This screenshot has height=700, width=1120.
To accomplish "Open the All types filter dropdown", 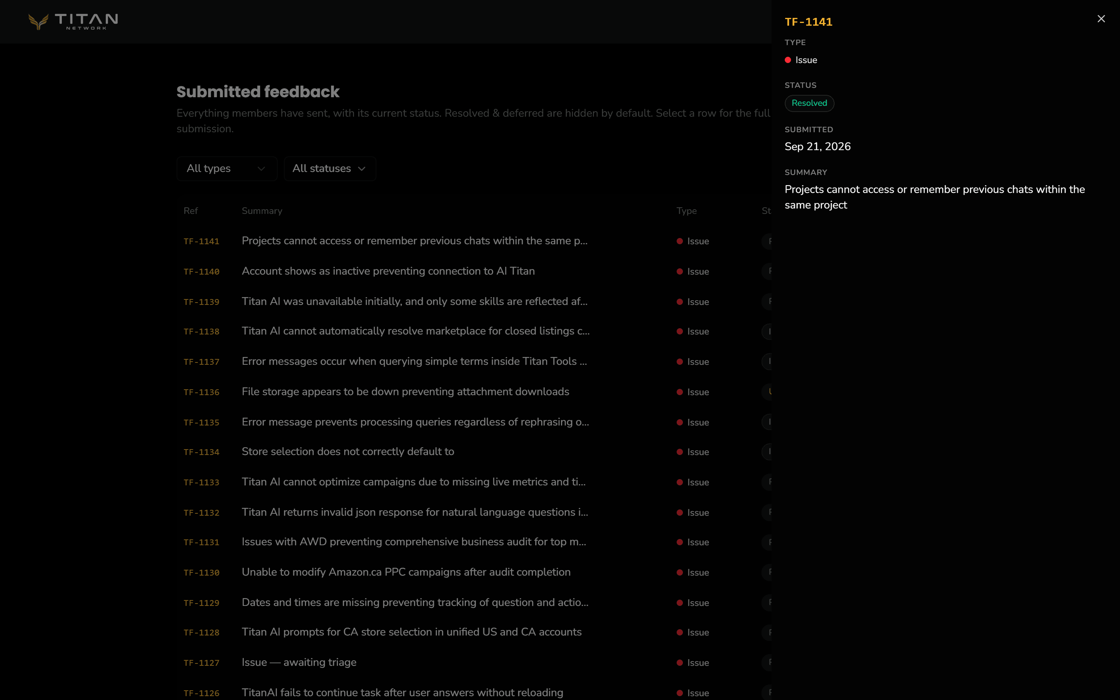I will point(227,168).
